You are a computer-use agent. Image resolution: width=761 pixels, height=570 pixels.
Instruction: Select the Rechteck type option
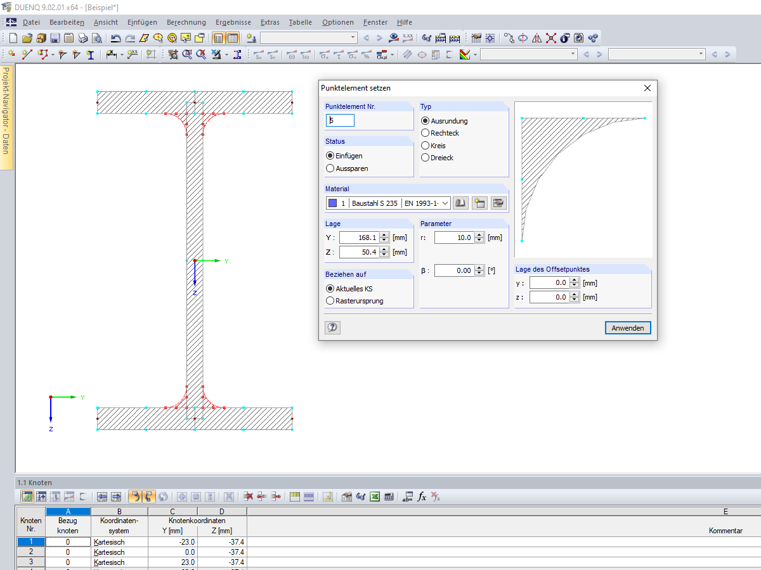[x=426, y=133]
